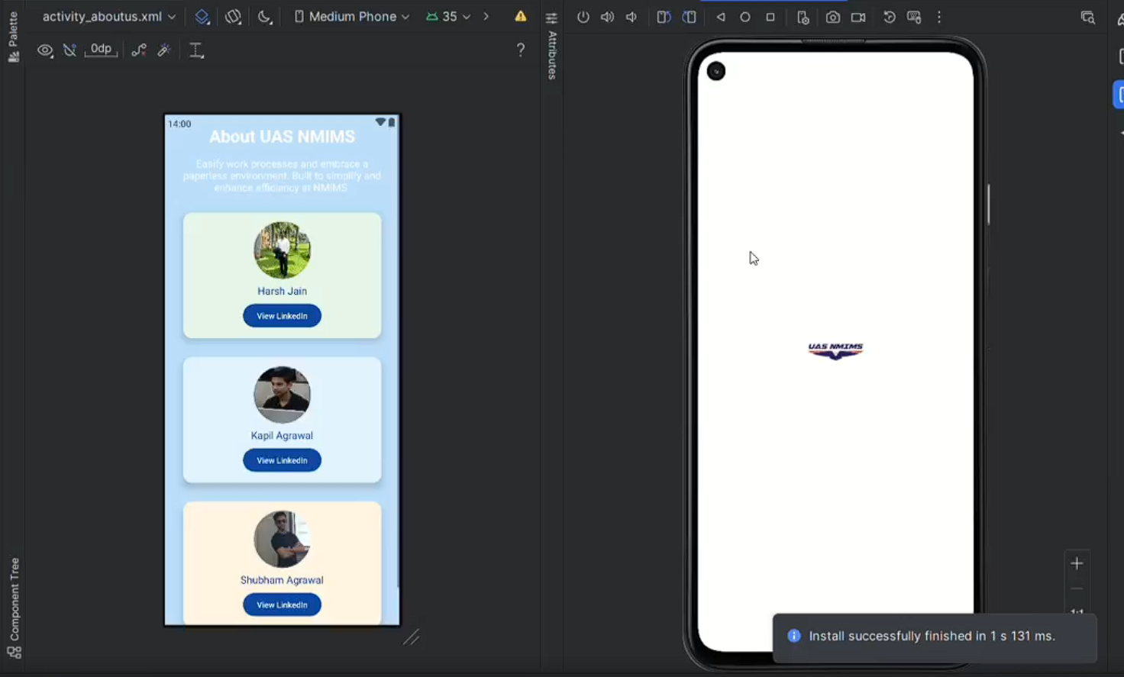Click the UAS NMIMS splash logo
The height and width of the screenshot is (677, 1124).
[x=835, y=350]
